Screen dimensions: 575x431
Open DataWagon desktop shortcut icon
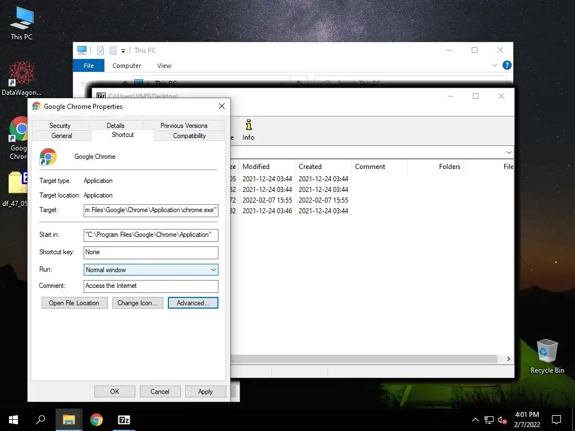click(x=21, y=78)
